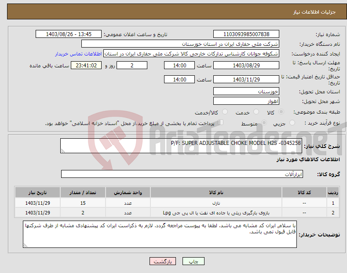Screen dimensions: 347x273
Task: Click the price validity 14:00 time field
Action: [x=179, y=79]
